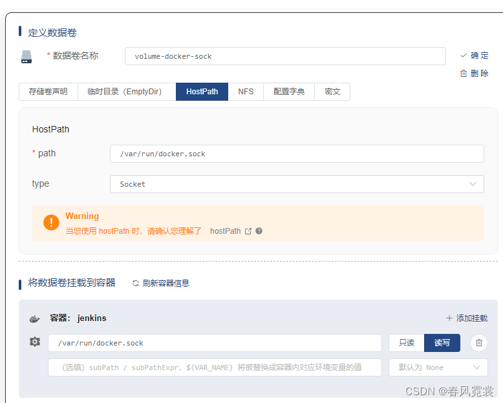Switch to the 密文 tab
The height and width of the screenshot is (403, 503).
tap(332, 92)
